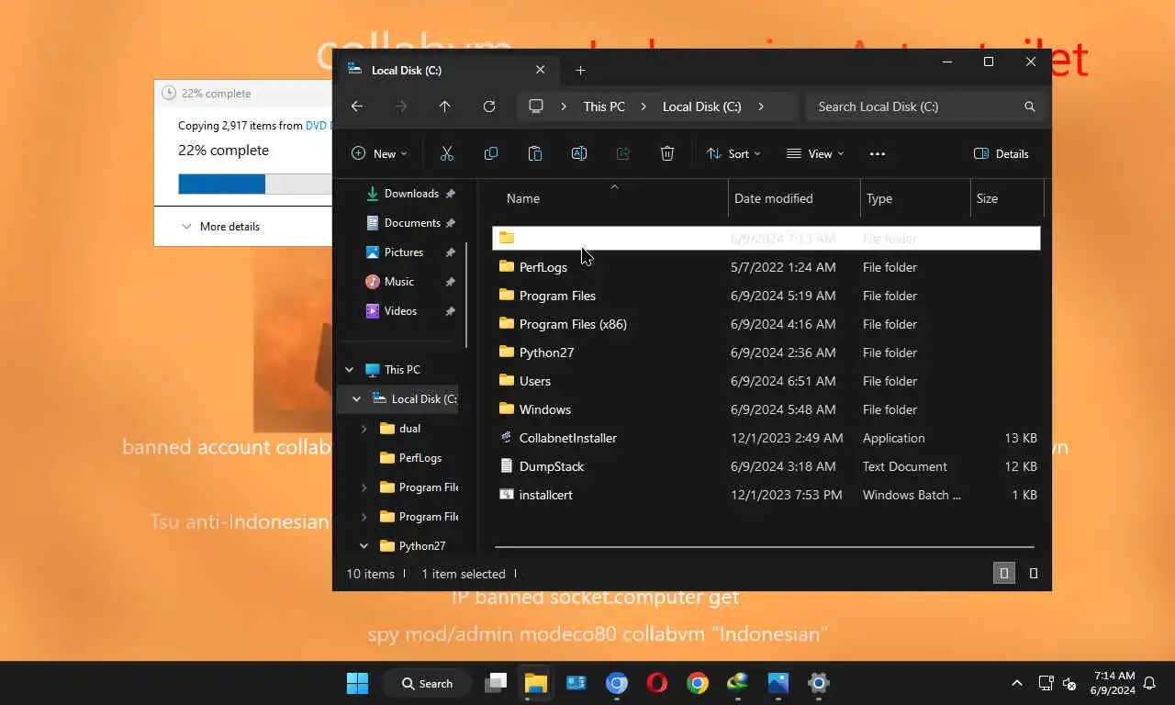Open the Windows Start button

coord(358,683)
